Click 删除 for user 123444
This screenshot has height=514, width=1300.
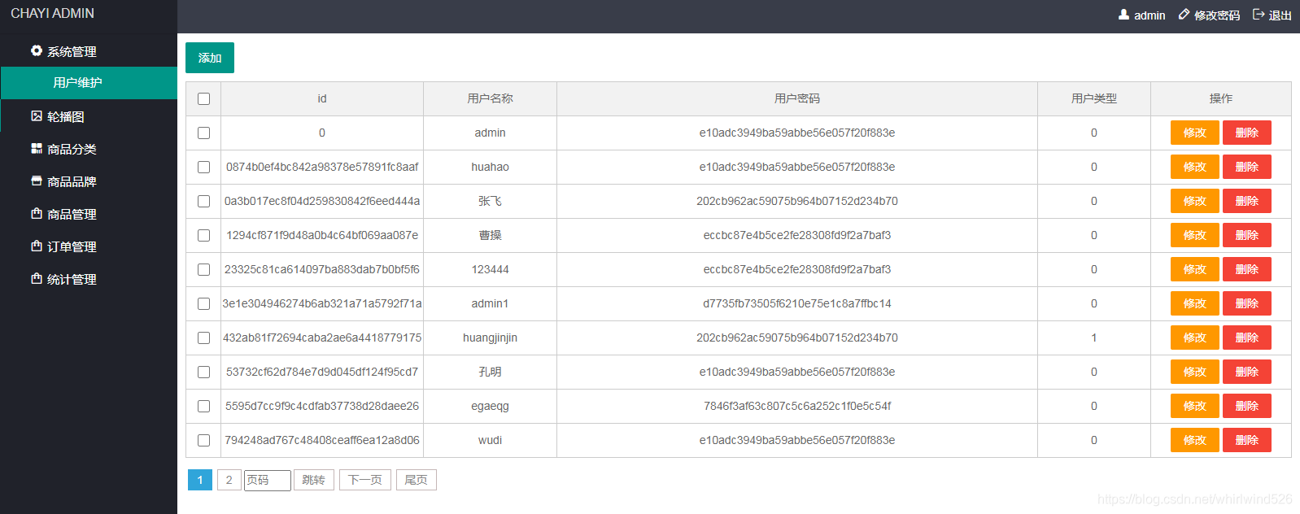1247,269
